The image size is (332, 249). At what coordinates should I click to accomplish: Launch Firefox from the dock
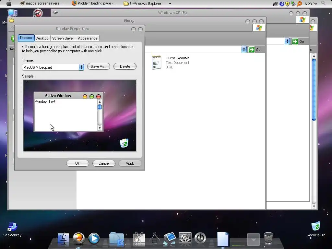coord(78,239)
